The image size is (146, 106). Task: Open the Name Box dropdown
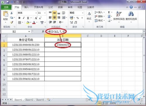[29, 31]
